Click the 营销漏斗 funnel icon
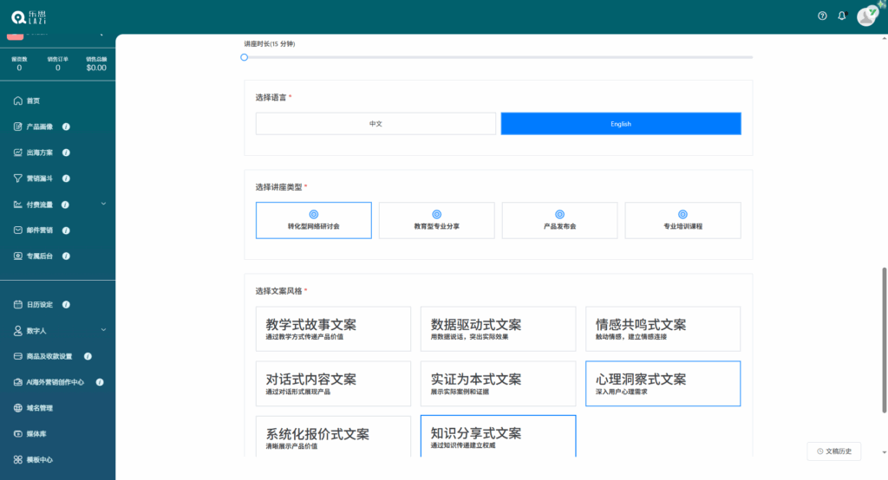The height and width of the screenshot is (480, 888). click(17, 178)
